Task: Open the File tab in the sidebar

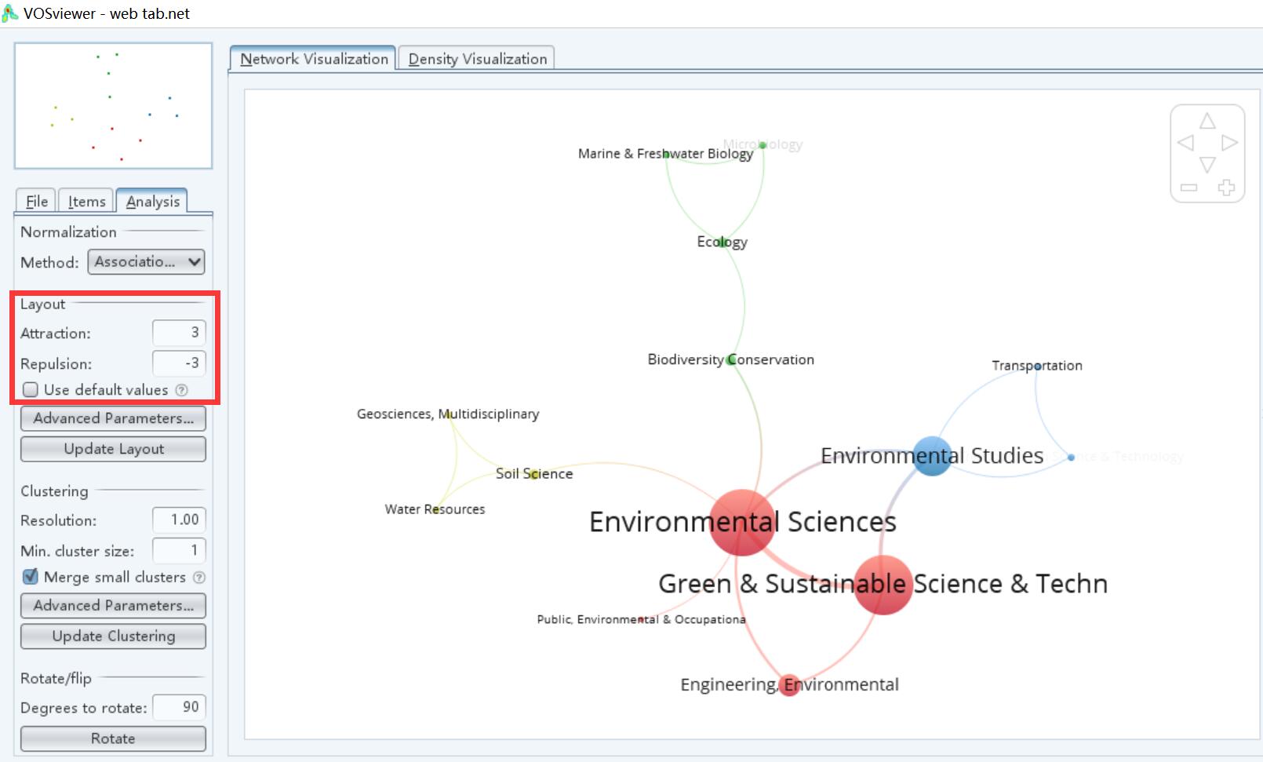Action: pos(35,201)
